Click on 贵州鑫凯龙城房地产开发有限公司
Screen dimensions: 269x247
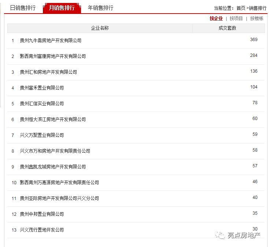[53, 167]
